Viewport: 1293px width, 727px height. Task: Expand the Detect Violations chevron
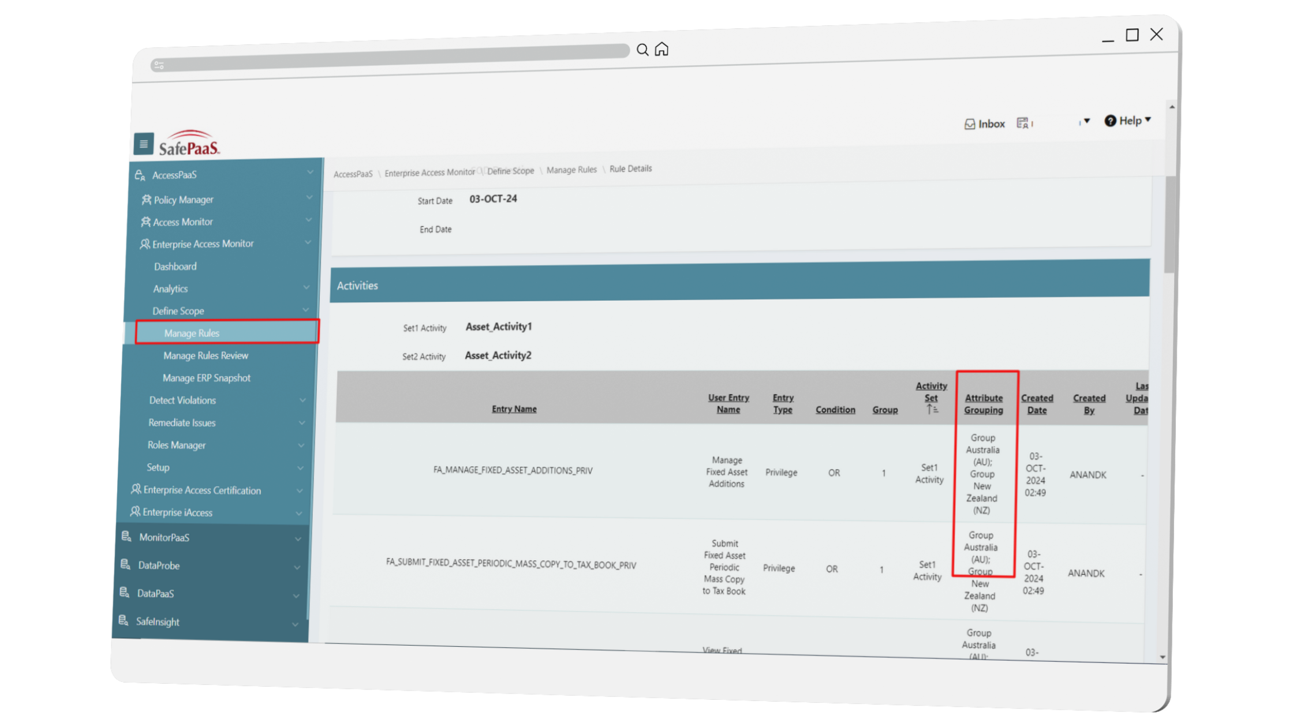303,400
